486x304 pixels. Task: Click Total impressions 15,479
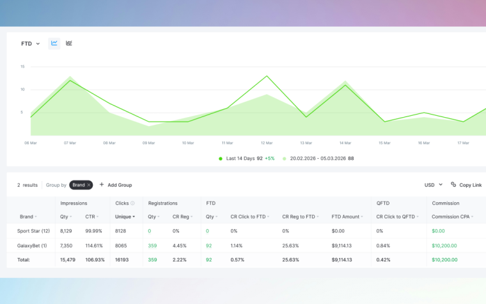click(68, 260)
